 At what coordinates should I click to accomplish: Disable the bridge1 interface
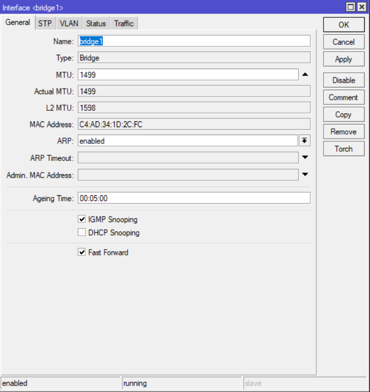pyautogui.click(x=344, y=80)
